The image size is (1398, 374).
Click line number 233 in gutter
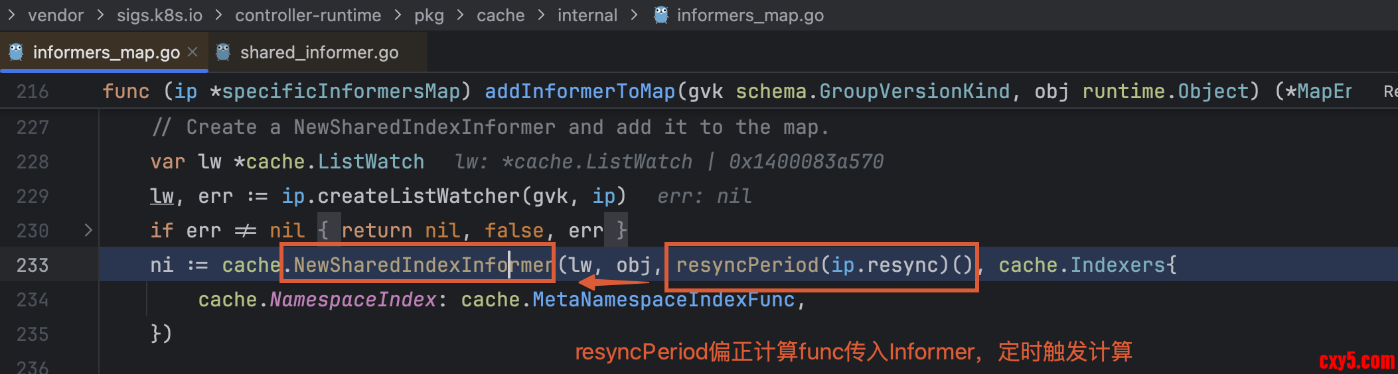[33, 265]
